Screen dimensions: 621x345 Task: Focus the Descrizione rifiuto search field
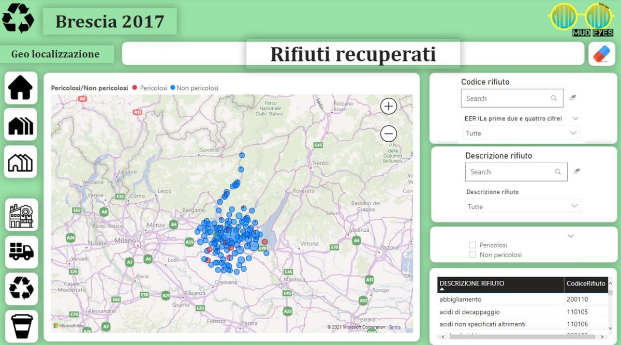(x=515, y=172)
